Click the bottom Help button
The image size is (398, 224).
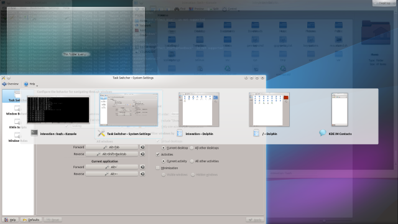(10, 220)
